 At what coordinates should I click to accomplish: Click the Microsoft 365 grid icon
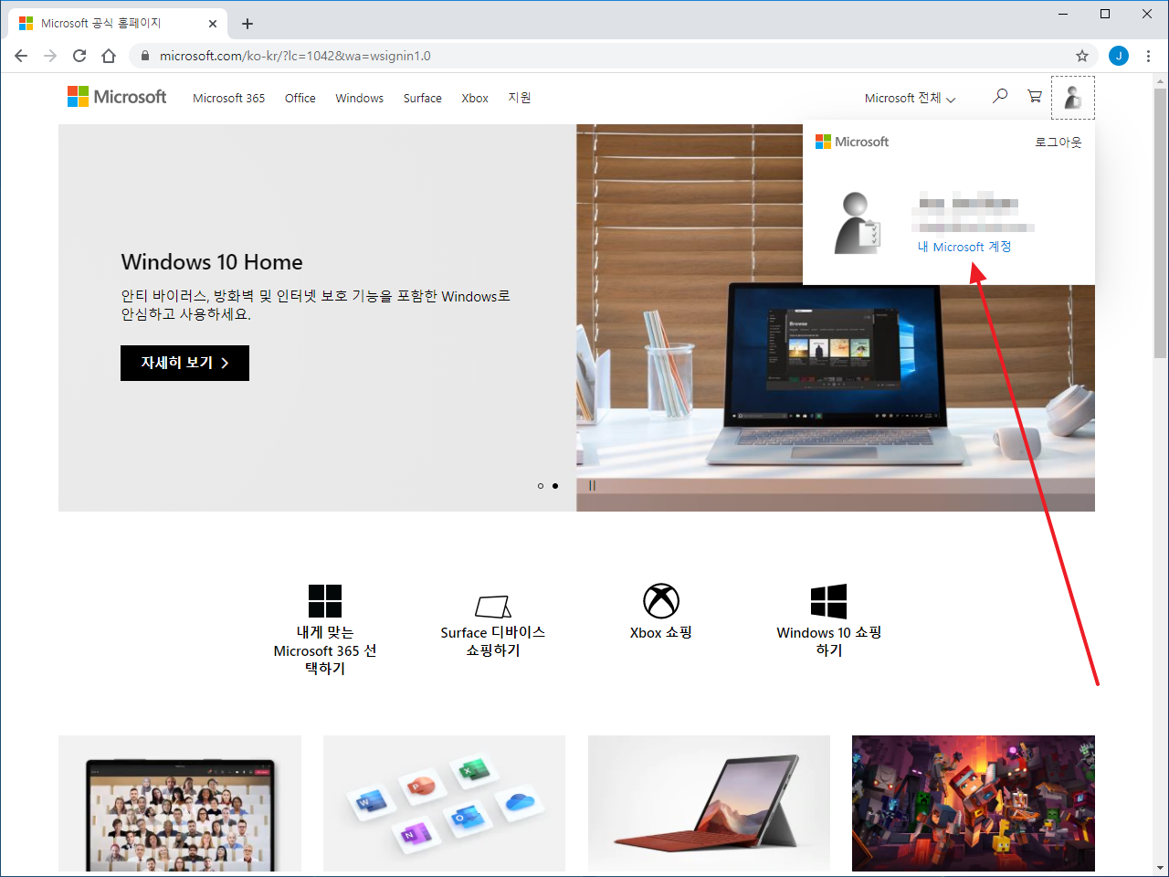[x=325, y=601]
